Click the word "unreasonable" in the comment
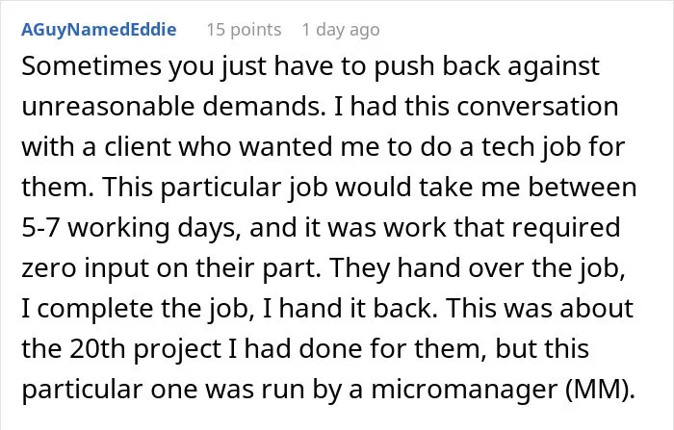The image size is (674, 430). click(108, 106)
